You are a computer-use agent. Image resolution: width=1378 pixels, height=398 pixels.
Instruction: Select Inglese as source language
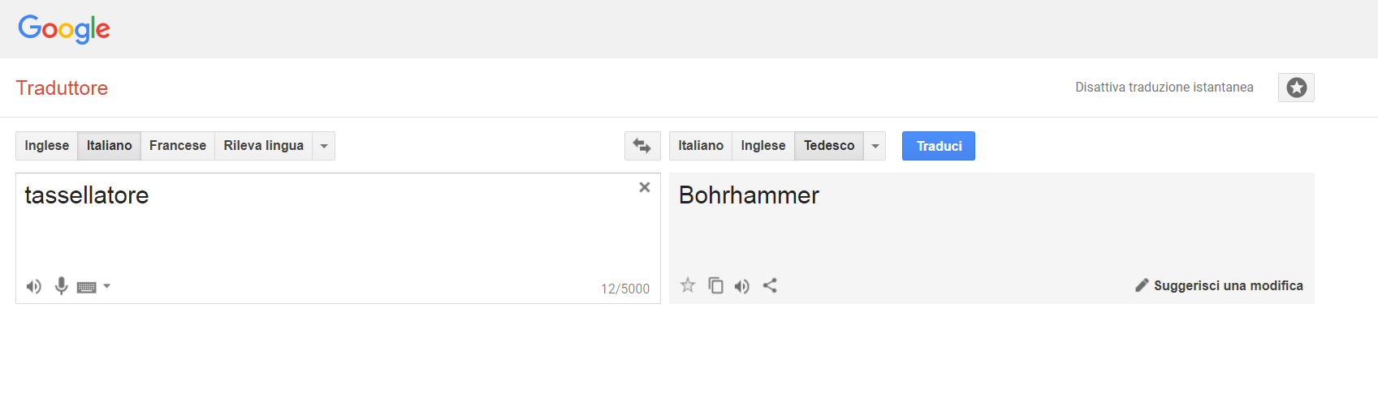coord(47,146)
